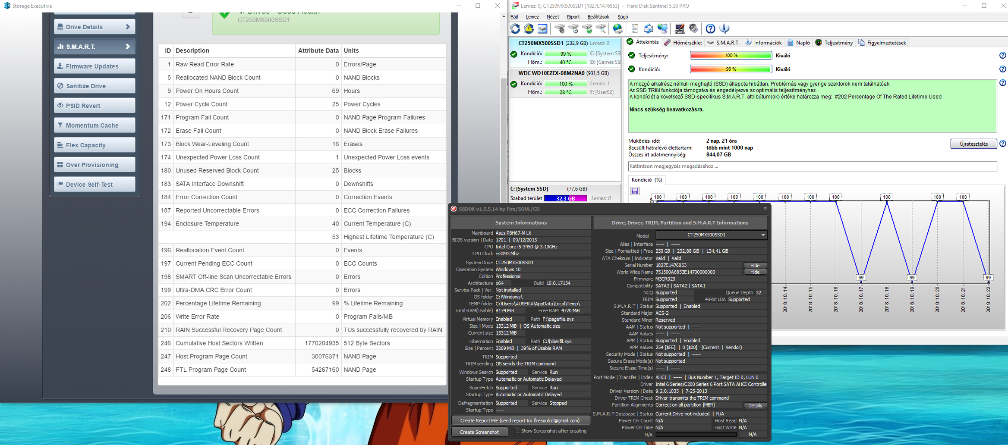This screenshot has height=445, width=1008.
Task: Open Over Provisioning in the sidebar
Action: tap(94, 165)
